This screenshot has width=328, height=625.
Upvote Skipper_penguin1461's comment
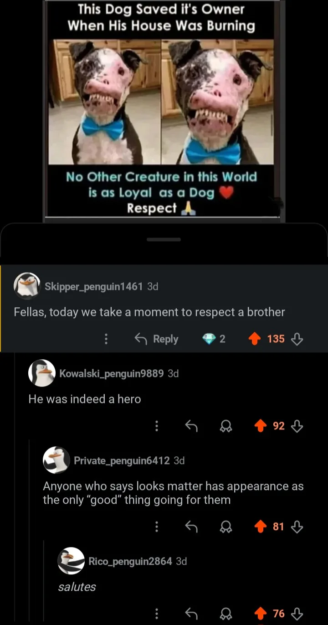[x=255, y=339]
